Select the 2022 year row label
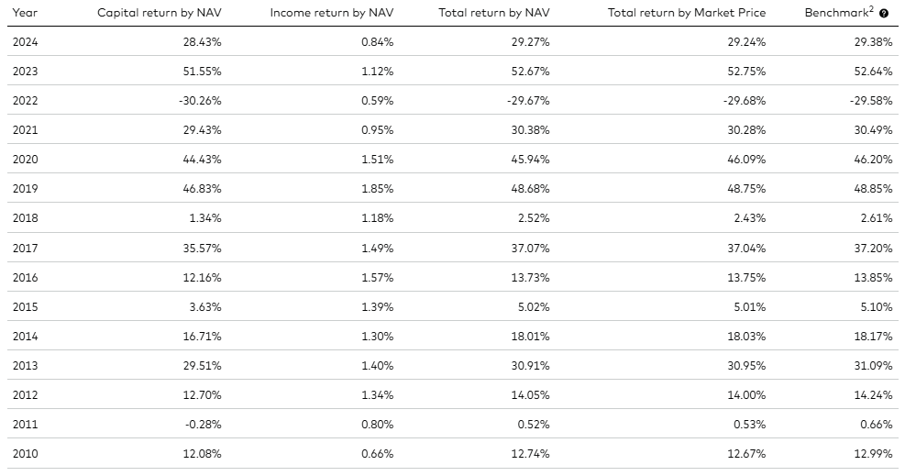The image size is (905, 476). point(26,101)
